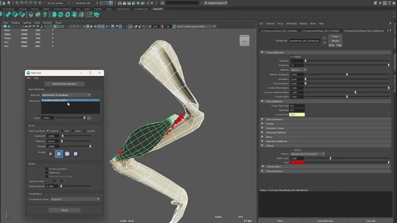Select Smooth paint operation

point(85,131)
